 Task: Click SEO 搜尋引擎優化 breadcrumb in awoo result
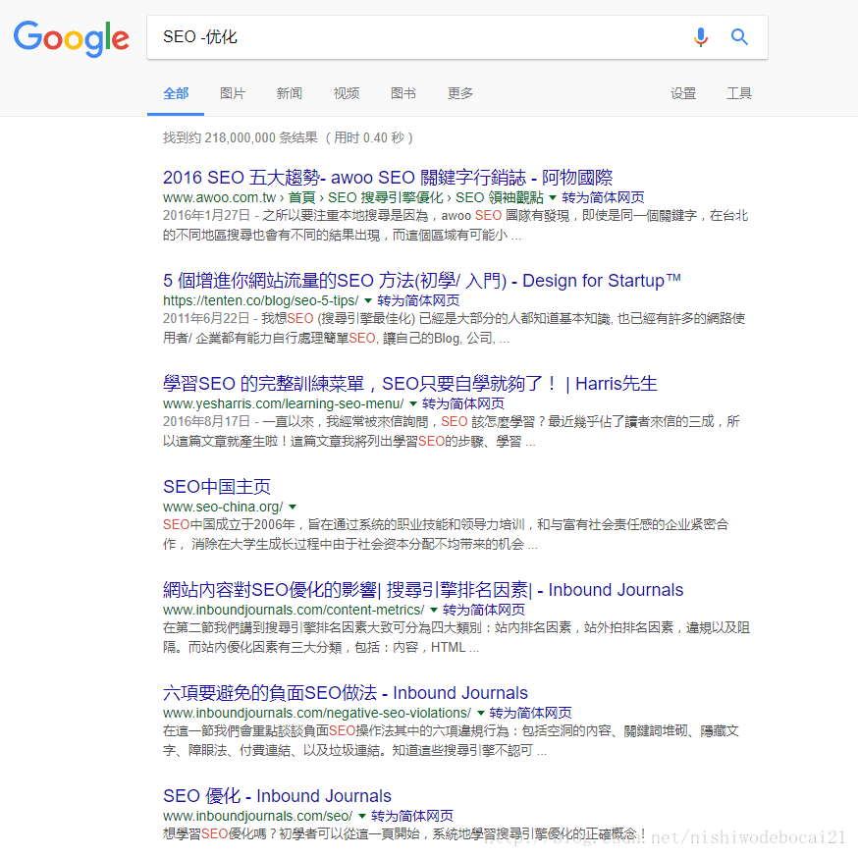(385, 197)
